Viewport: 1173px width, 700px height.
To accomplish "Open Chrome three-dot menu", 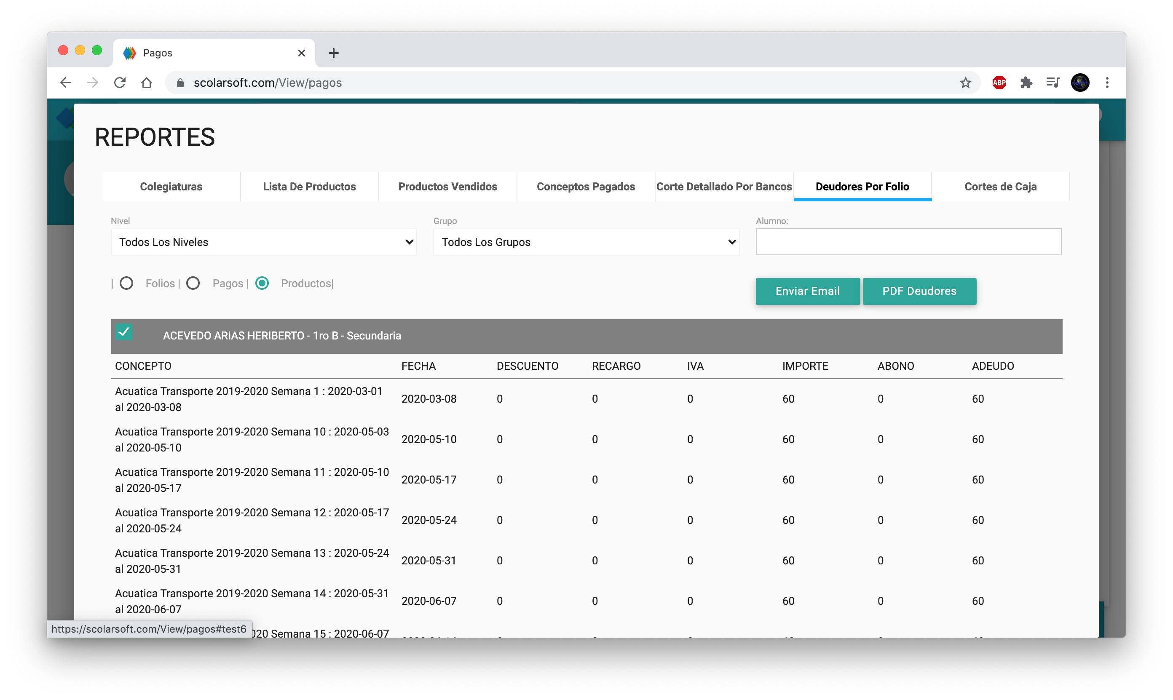I will pyautogui.click(x=1107, y=83).
